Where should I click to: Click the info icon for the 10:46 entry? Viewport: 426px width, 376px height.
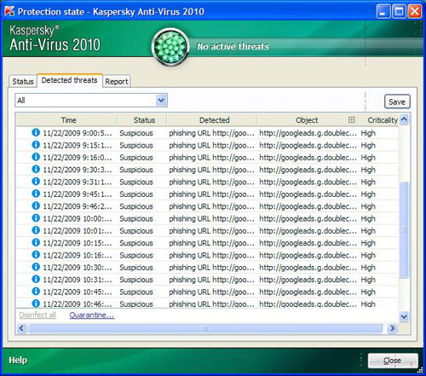pos(36,304)
